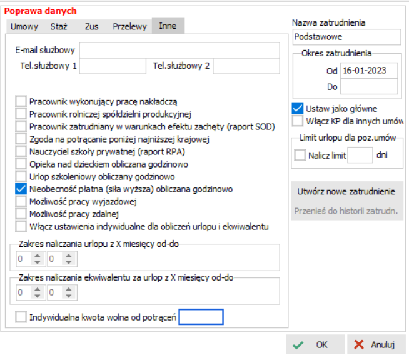409x355 pixels.
Task: Tick the Możliwość pracy zdalnej checkbox
Action: [x=21, y=214]
